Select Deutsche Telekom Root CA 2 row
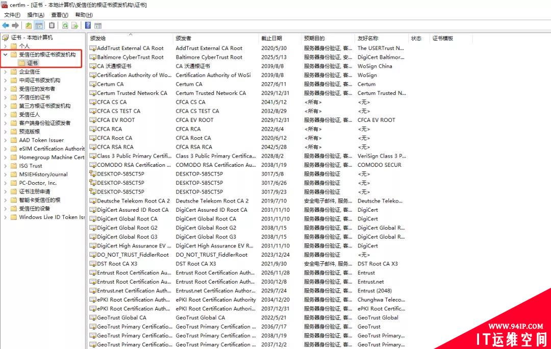Viewport: 551px width, 349px height. tap(248, 201)
